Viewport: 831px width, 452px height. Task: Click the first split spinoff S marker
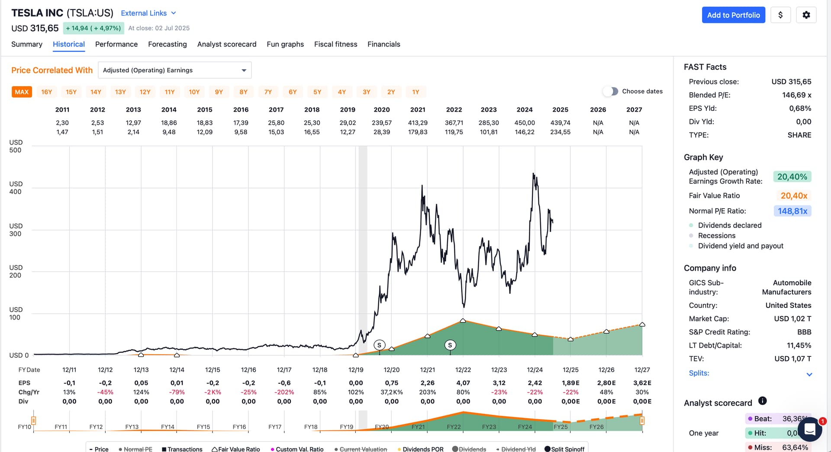pyautogui.click(x=379, y=345)
